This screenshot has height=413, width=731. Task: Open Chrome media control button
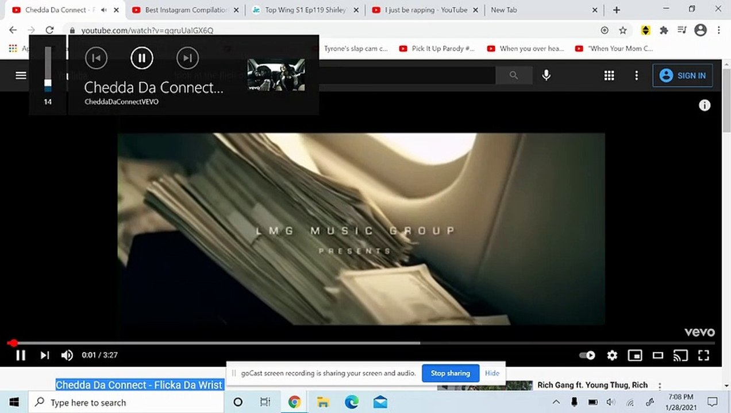[x=682, y=30]
